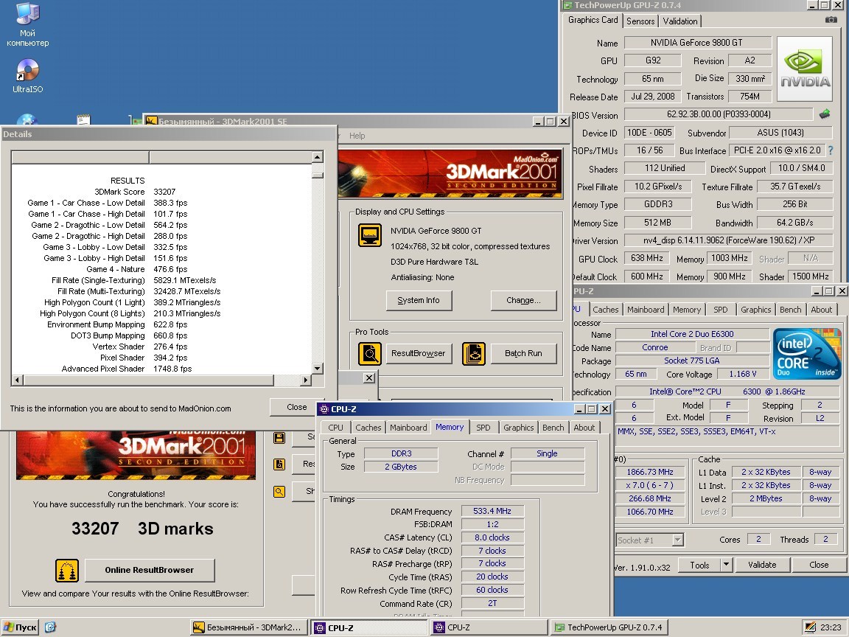The image size is (849, 637).
Task: Click the CAS# Latency 8.0 clocks value
Action: (492, 537)
